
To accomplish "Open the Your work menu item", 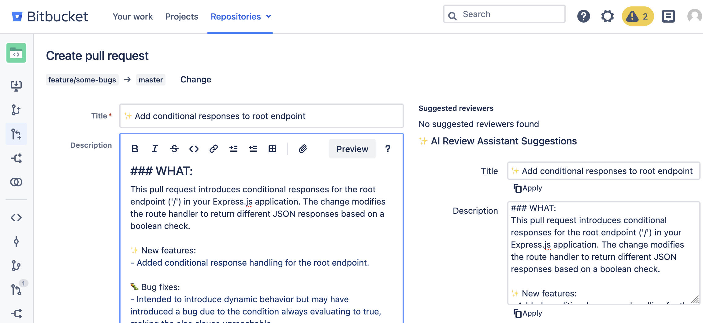I will pos(132,16).
